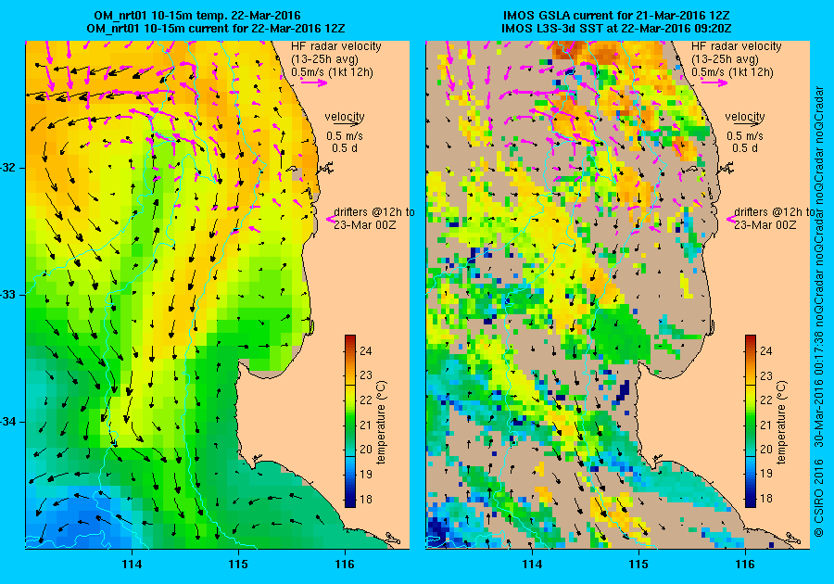Click the '24' tick on left color bar

point(366,351)
